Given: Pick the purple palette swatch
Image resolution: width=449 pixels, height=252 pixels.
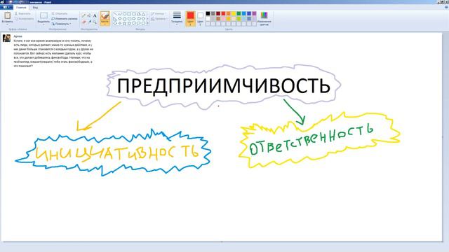Looking at the screenshot, I should click(254, 13).
